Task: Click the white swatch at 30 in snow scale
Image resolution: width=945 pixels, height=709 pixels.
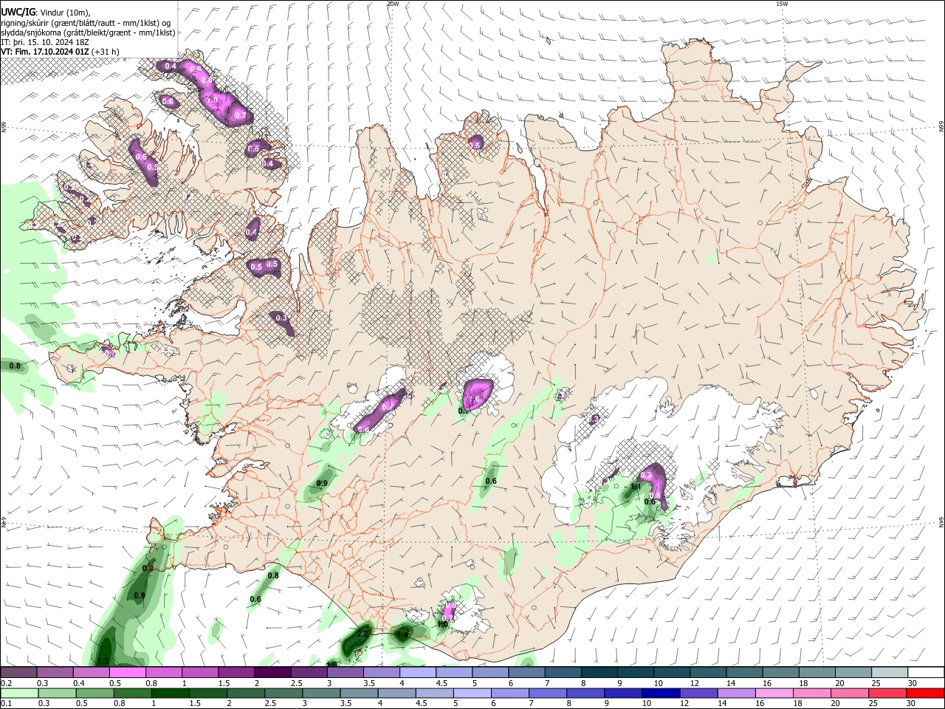Action: (926, 673)
